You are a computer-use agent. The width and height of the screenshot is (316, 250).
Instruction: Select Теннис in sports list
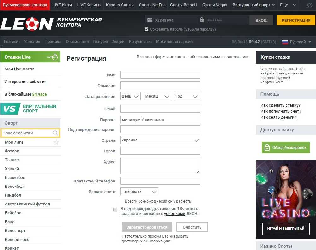coord(30,160)
